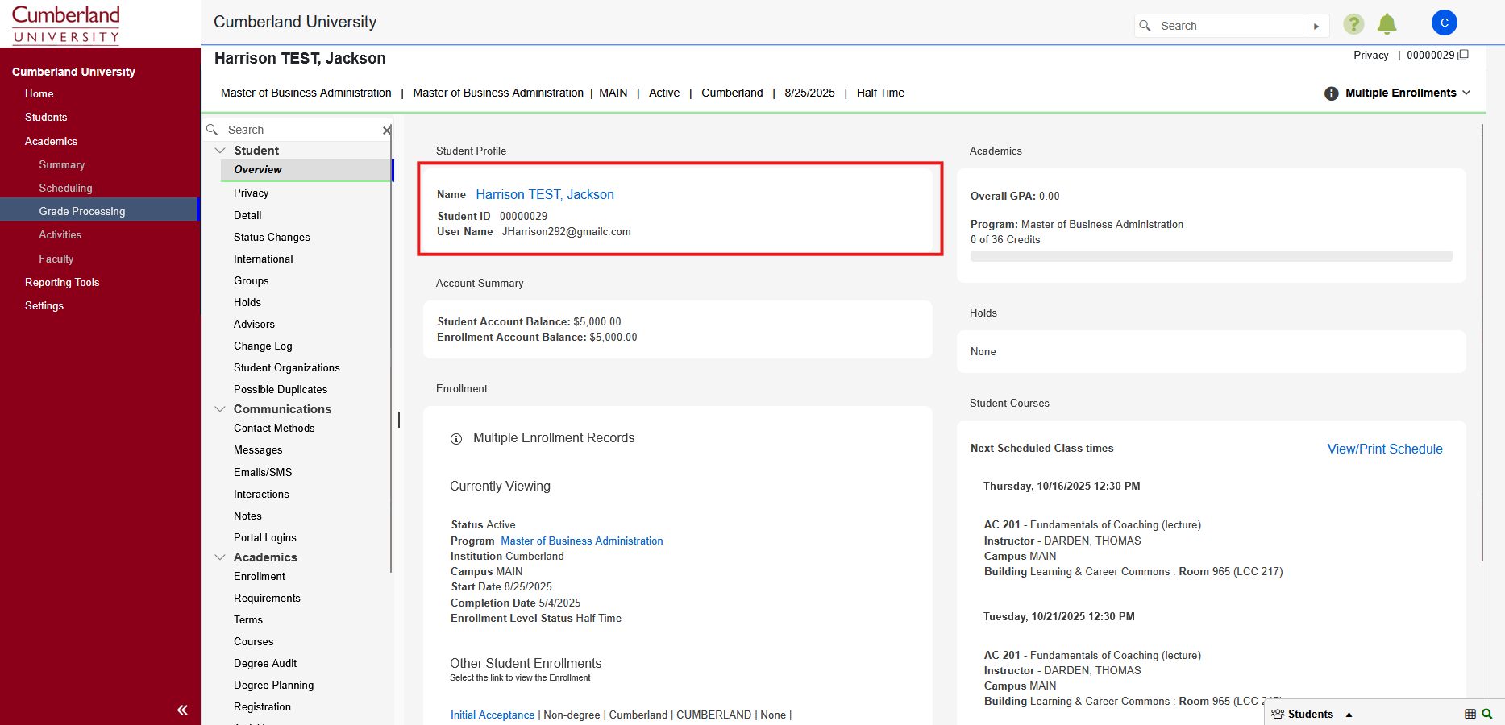
Task: Go to Home in the red sidebar
Action: click(x=39, y=93)
